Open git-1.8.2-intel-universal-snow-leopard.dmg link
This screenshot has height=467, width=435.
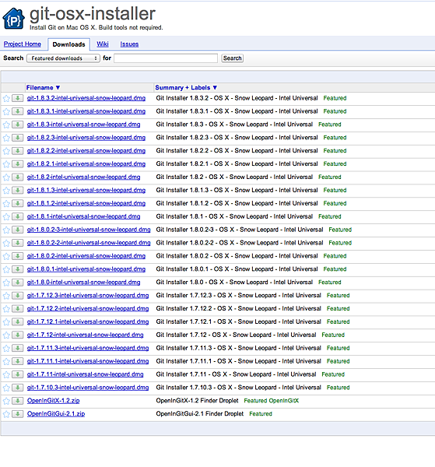[x=83, y=177]
